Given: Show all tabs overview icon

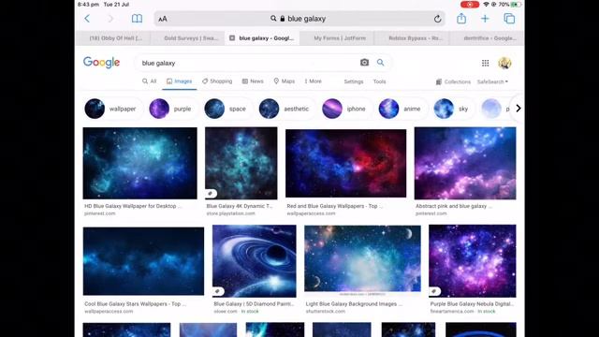Looking at the screenshot, I should (509, 19).
